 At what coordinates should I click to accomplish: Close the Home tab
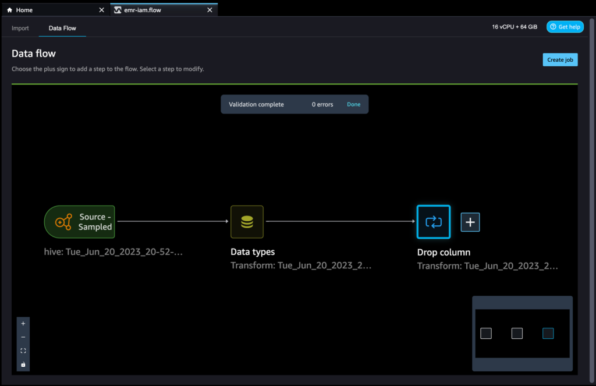(101, 10)
